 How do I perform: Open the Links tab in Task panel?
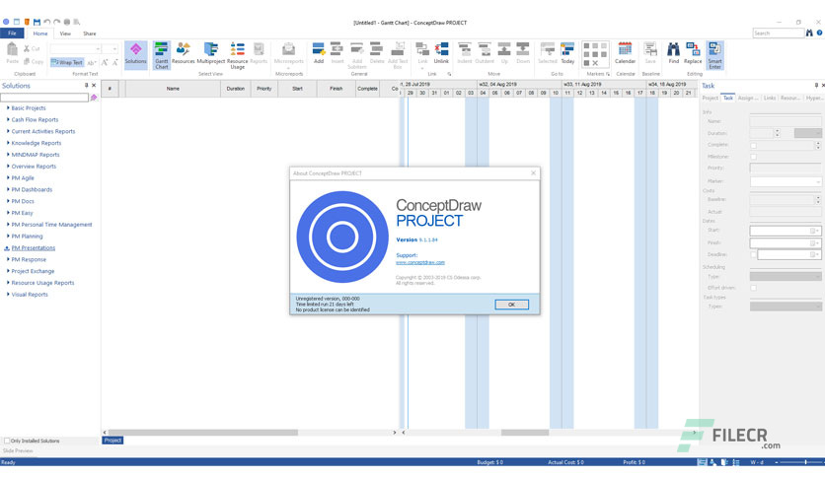click(x=769, y=98)
